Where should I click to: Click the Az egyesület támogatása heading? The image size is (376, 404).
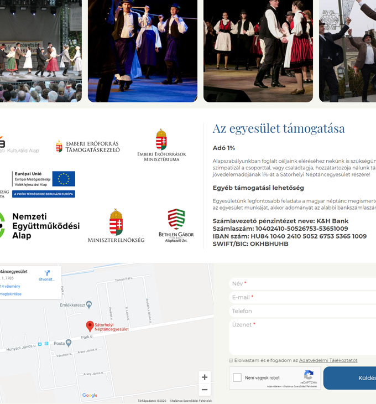279,128
